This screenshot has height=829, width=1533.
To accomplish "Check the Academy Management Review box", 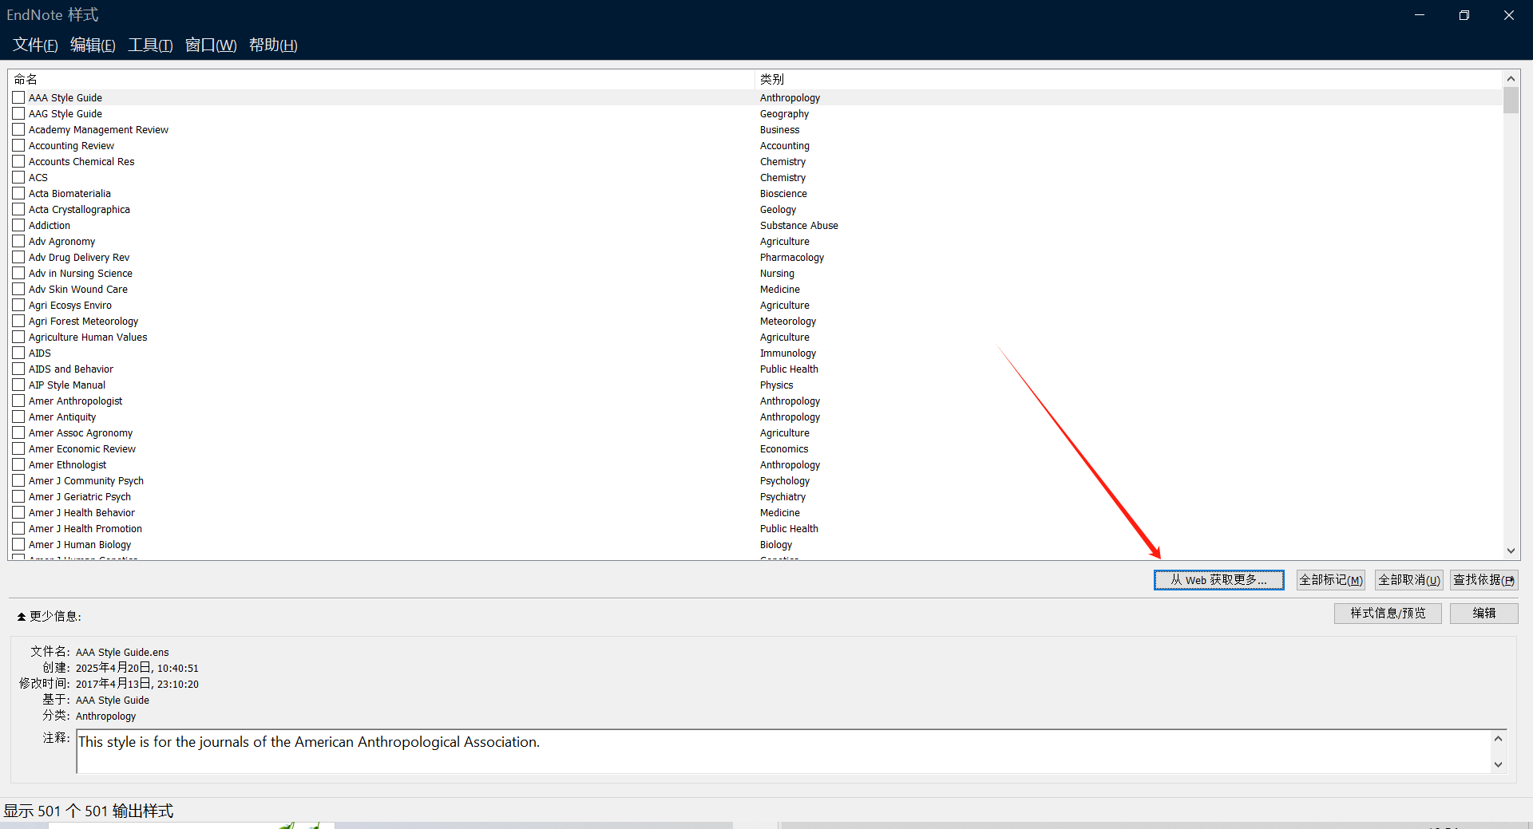I will [x=18, y=129].
